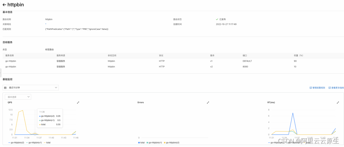This screenshot has height=147, width=344.
Task: Click the 基本信息 section heading
Action: (x=7, y=12)
